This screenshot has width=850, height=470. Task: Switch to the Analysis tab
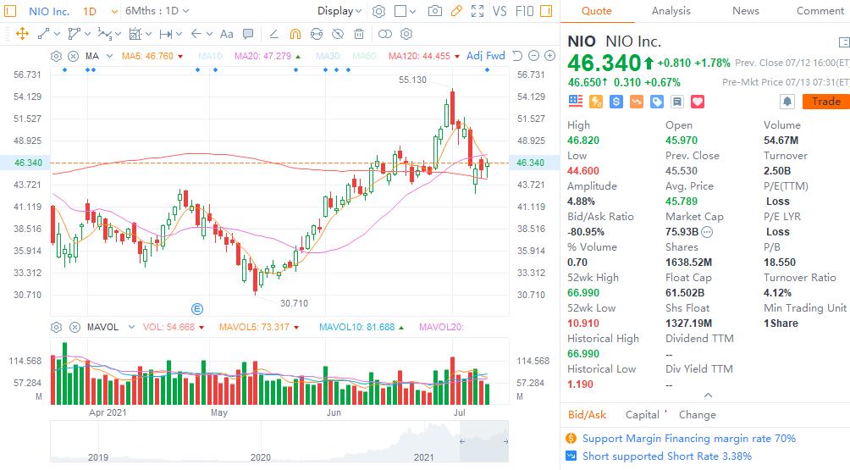(671, 11)
